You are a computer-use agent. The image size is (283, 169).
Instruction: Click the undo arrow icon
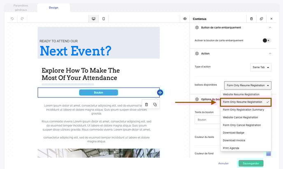12,19
